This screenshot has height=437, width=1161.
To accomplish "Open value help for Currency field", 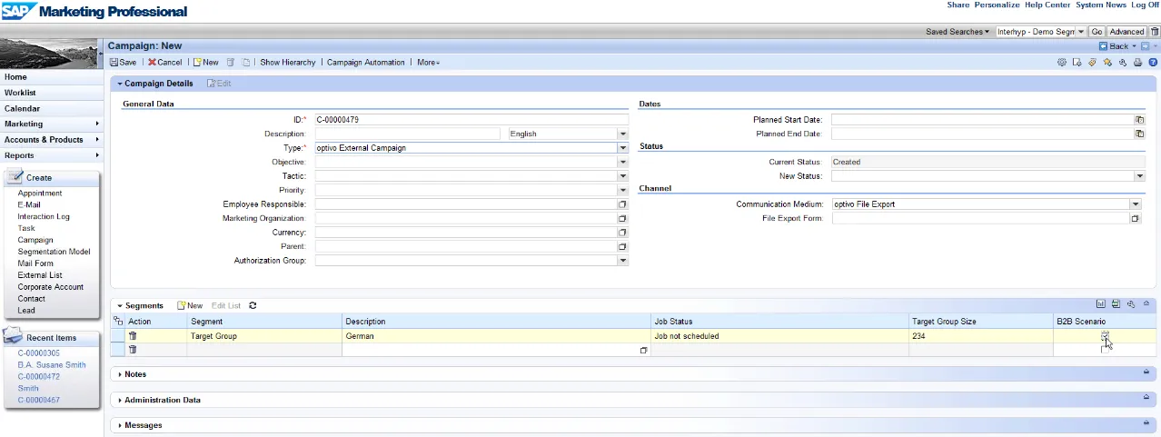I will click(x=623, y=233).
